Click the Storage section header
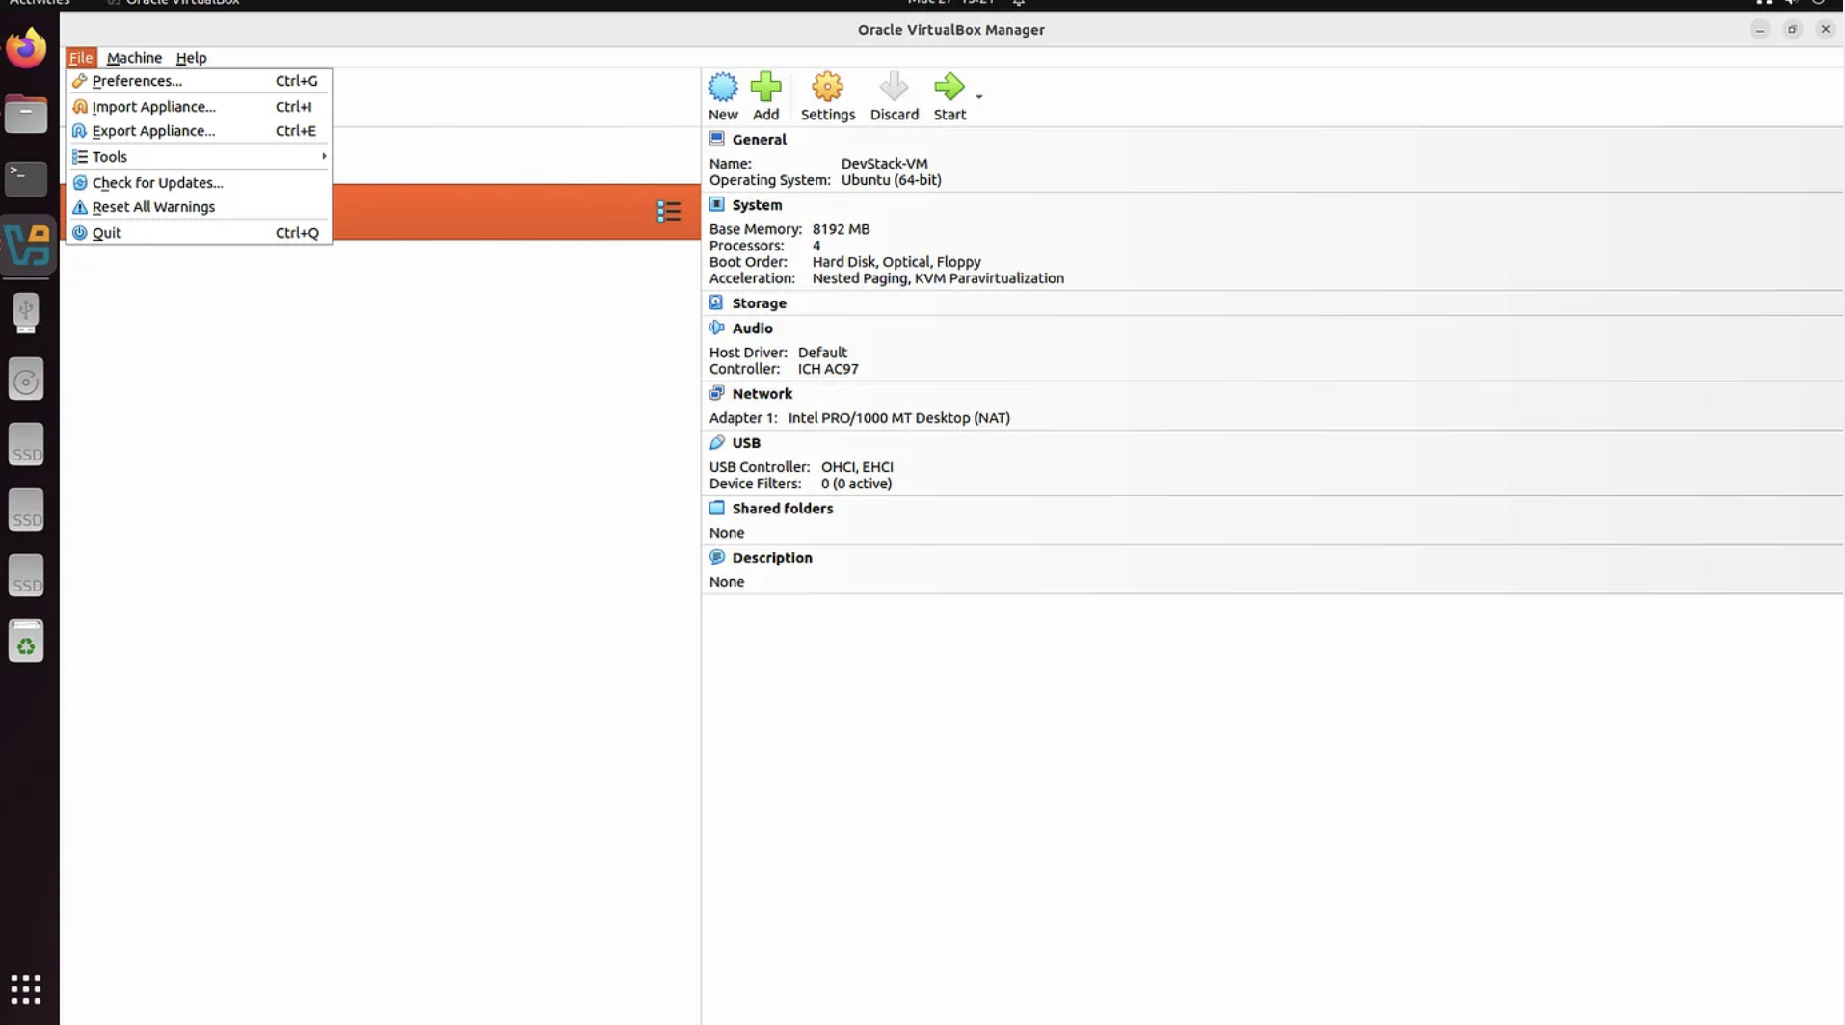The width and height of the screenshot is (1845, 1025). tap(759, 303)
